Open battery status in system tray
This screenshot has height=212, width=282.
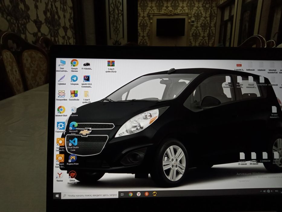tap(265, 191)
